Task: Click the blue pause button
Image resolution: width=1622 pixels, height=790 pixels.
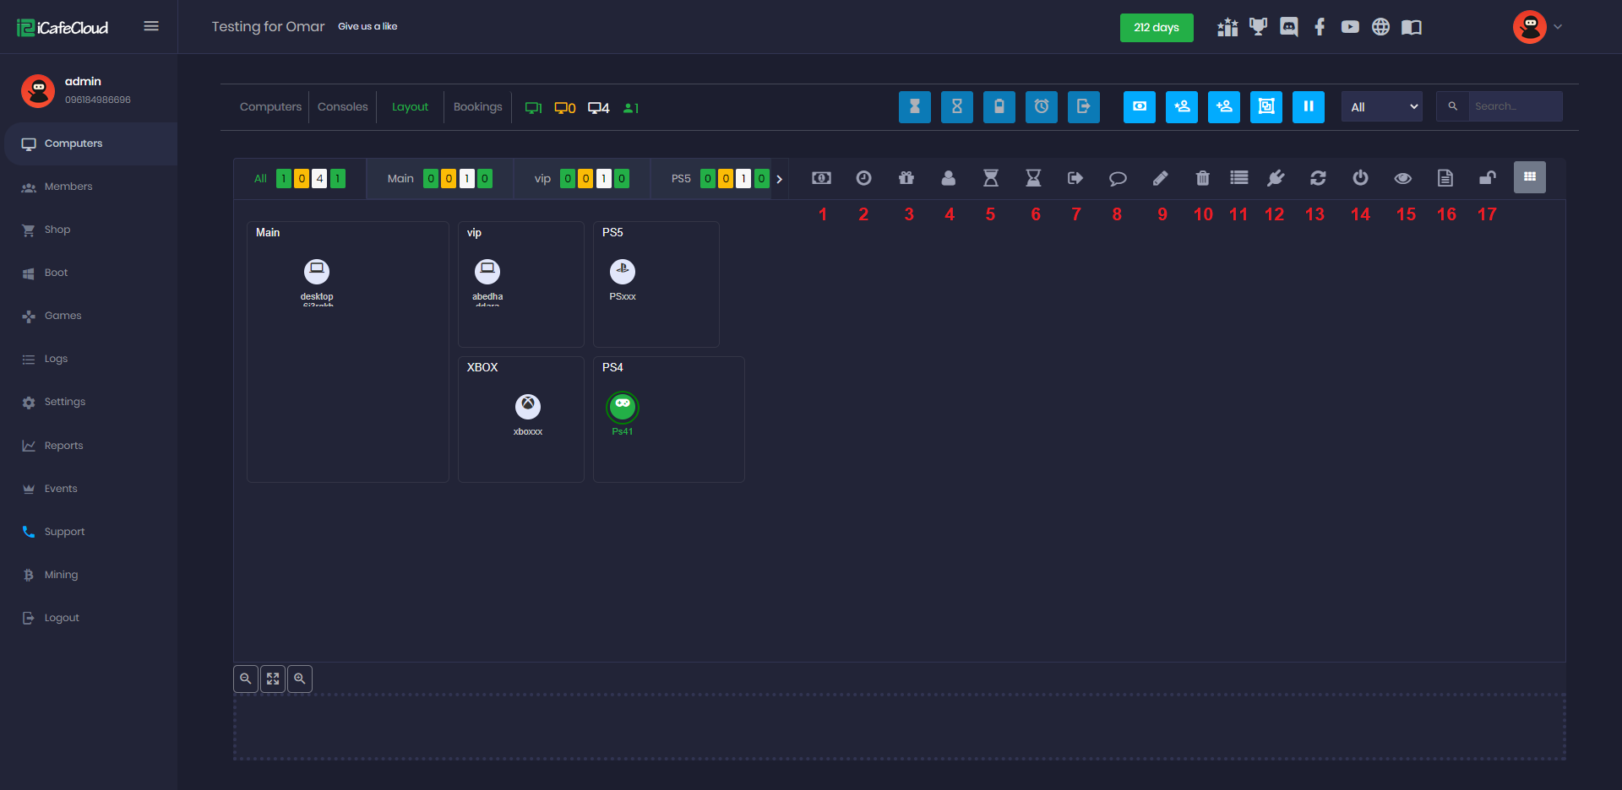Action: [1308, 107]
